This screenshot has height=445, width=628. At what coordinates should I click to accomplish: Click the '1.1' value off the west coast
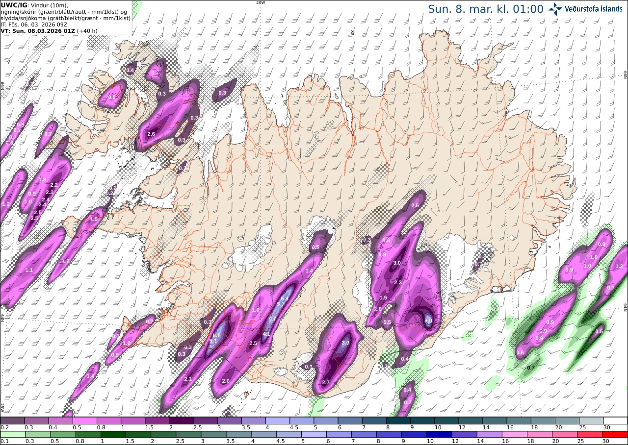click(29, 270)
